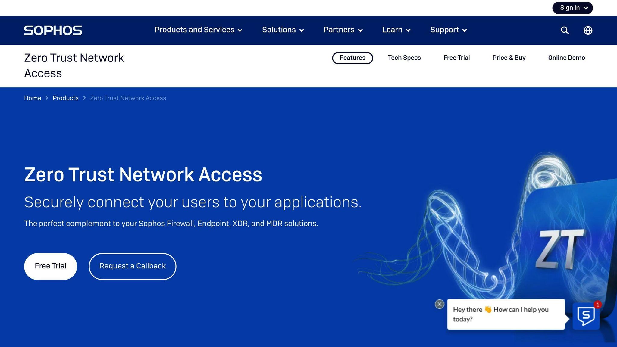Image resolution: width=617 pixels, height=347 pixels.
Task: Expand the Support menu
Action: click(448, 30)
